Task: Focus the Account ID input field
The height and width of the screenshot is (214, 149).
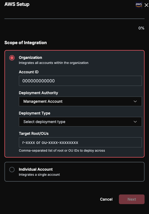Action: (80, 81)
